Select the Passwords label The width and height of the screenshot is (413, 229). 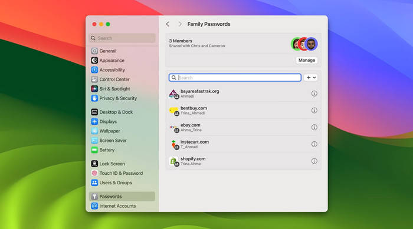point(110,197)
